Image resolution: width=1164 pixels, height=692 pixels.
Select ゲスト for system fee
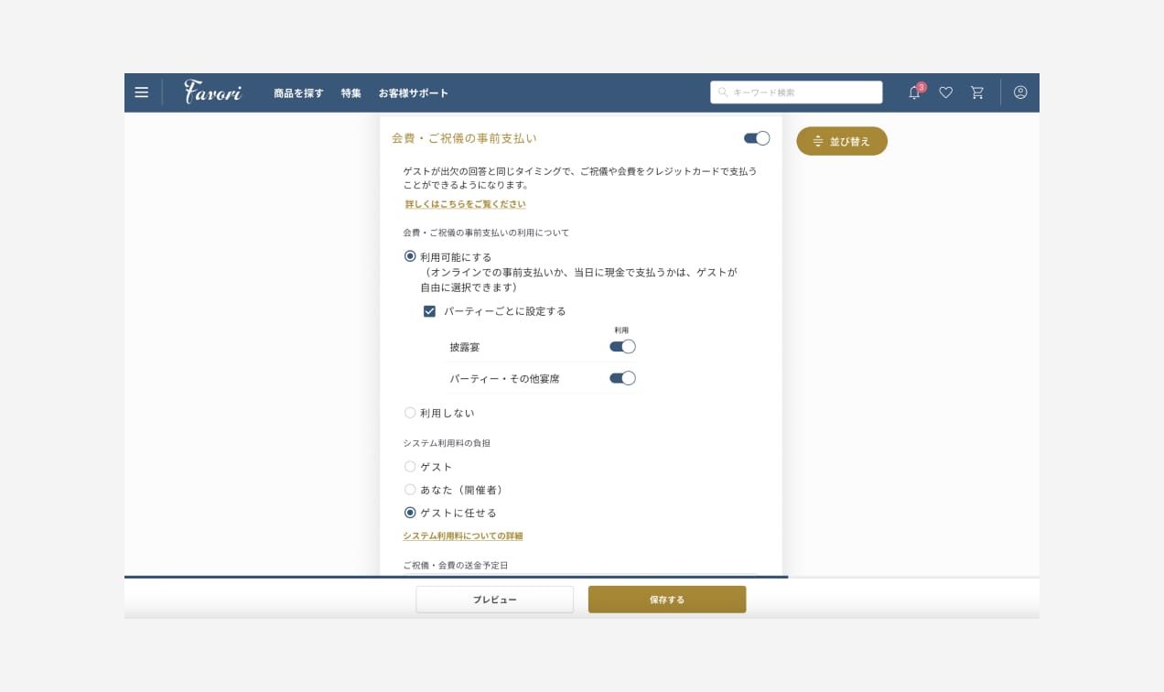[410, 467]
